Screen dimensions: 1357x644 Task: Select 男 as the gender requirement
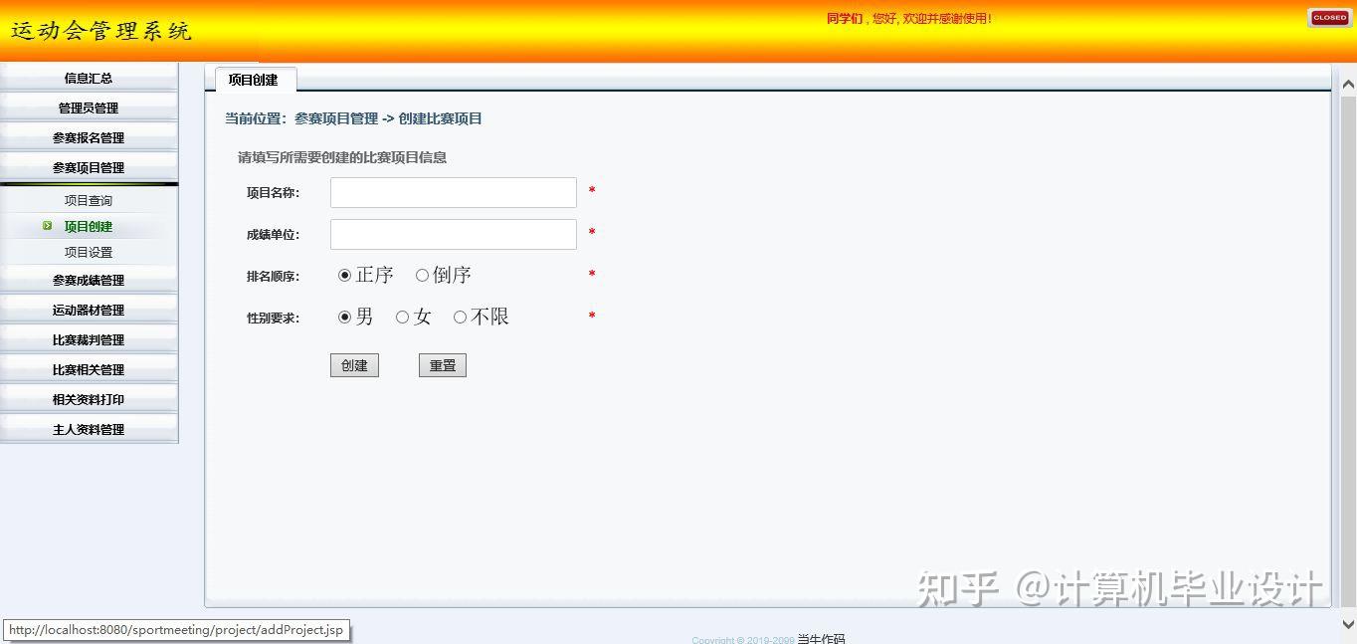pyautogui.click(x=345, y=316)
